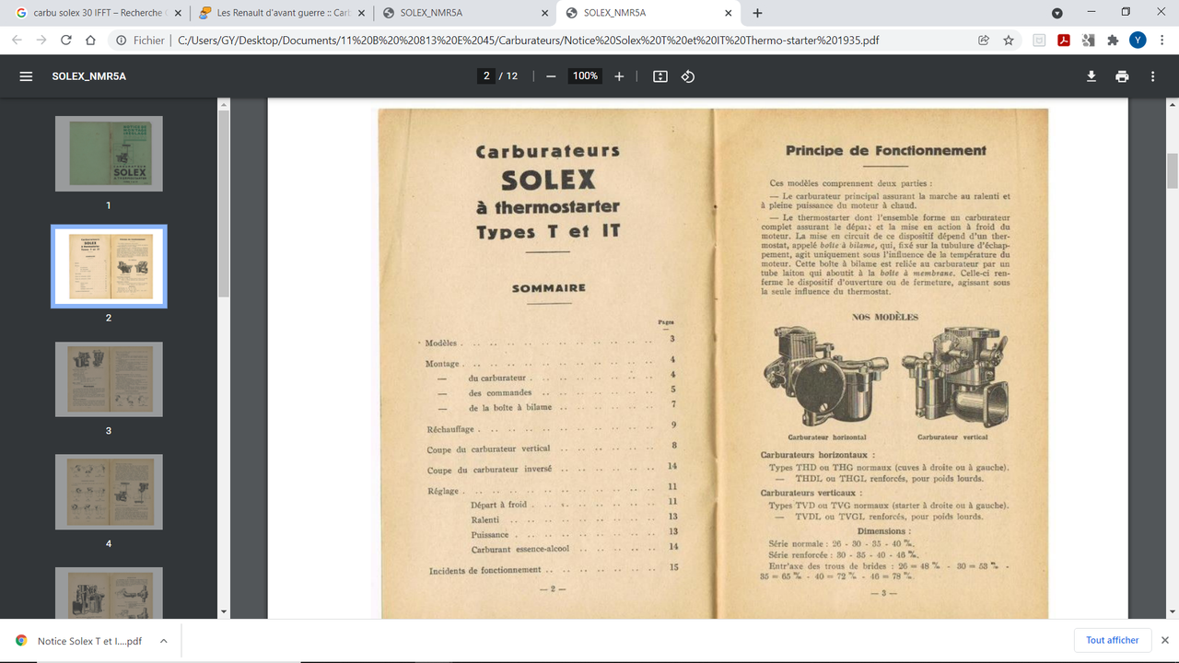Select the partially visible page 5 thumbnail
The width and height of the screenshot is (1179, 663).
(x=109, y=593)
